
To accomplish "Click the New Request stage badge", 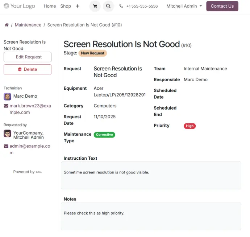I will (93, 53).
